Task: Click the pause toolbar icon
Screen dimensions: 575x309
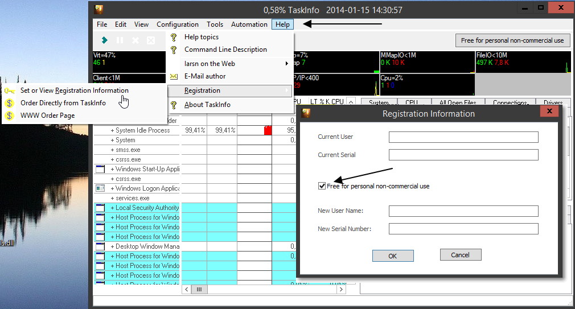Action: point(120,40)
